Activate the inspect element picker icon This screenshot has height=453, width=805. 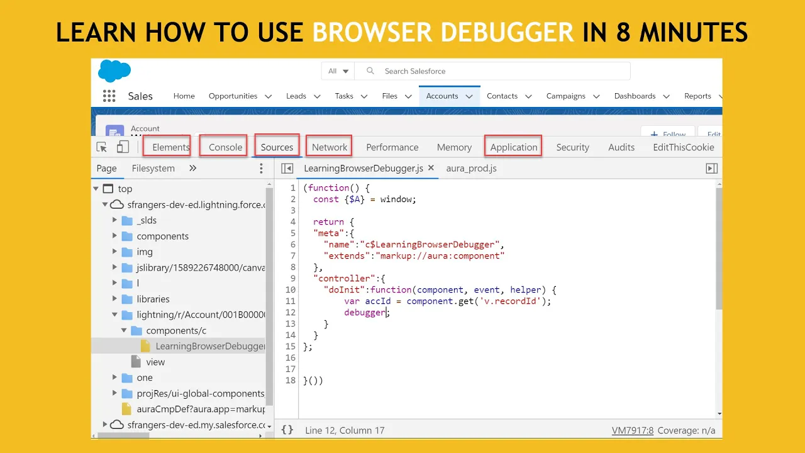pyautogui.click(x=102, y=147)
